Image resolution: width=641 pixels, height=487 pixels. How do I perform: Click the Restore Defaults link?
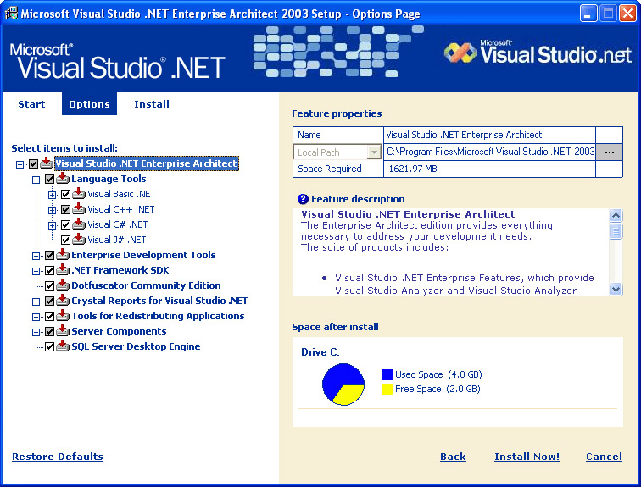(58, 457)
